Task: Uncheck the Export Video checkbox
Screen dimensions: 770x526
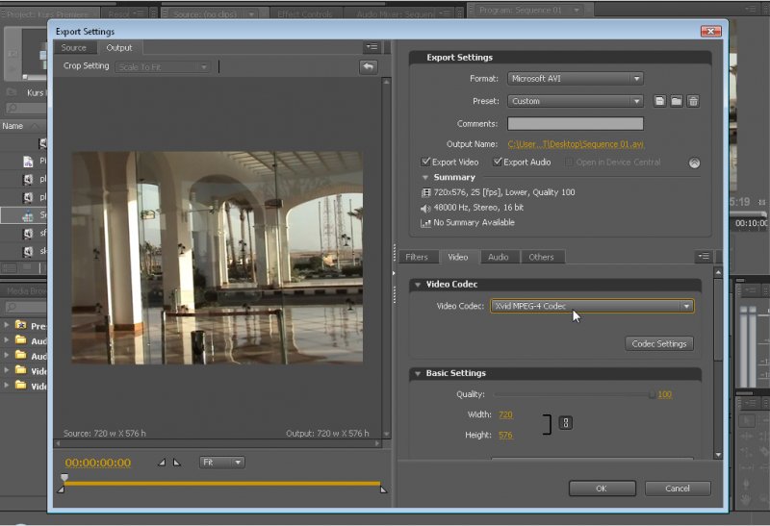Action: click(x=426, y=163)
